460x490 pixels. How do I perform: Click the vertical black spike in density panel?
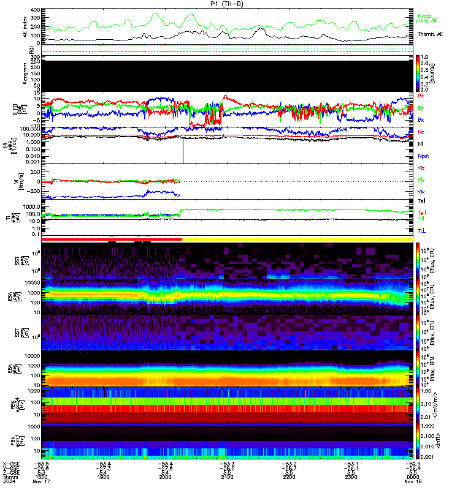coord(183,150)
